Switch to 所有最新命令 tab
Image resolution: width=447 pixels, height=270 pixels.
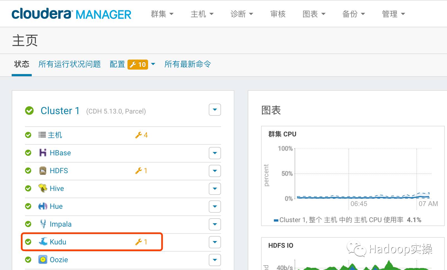[x=188, y=64]
